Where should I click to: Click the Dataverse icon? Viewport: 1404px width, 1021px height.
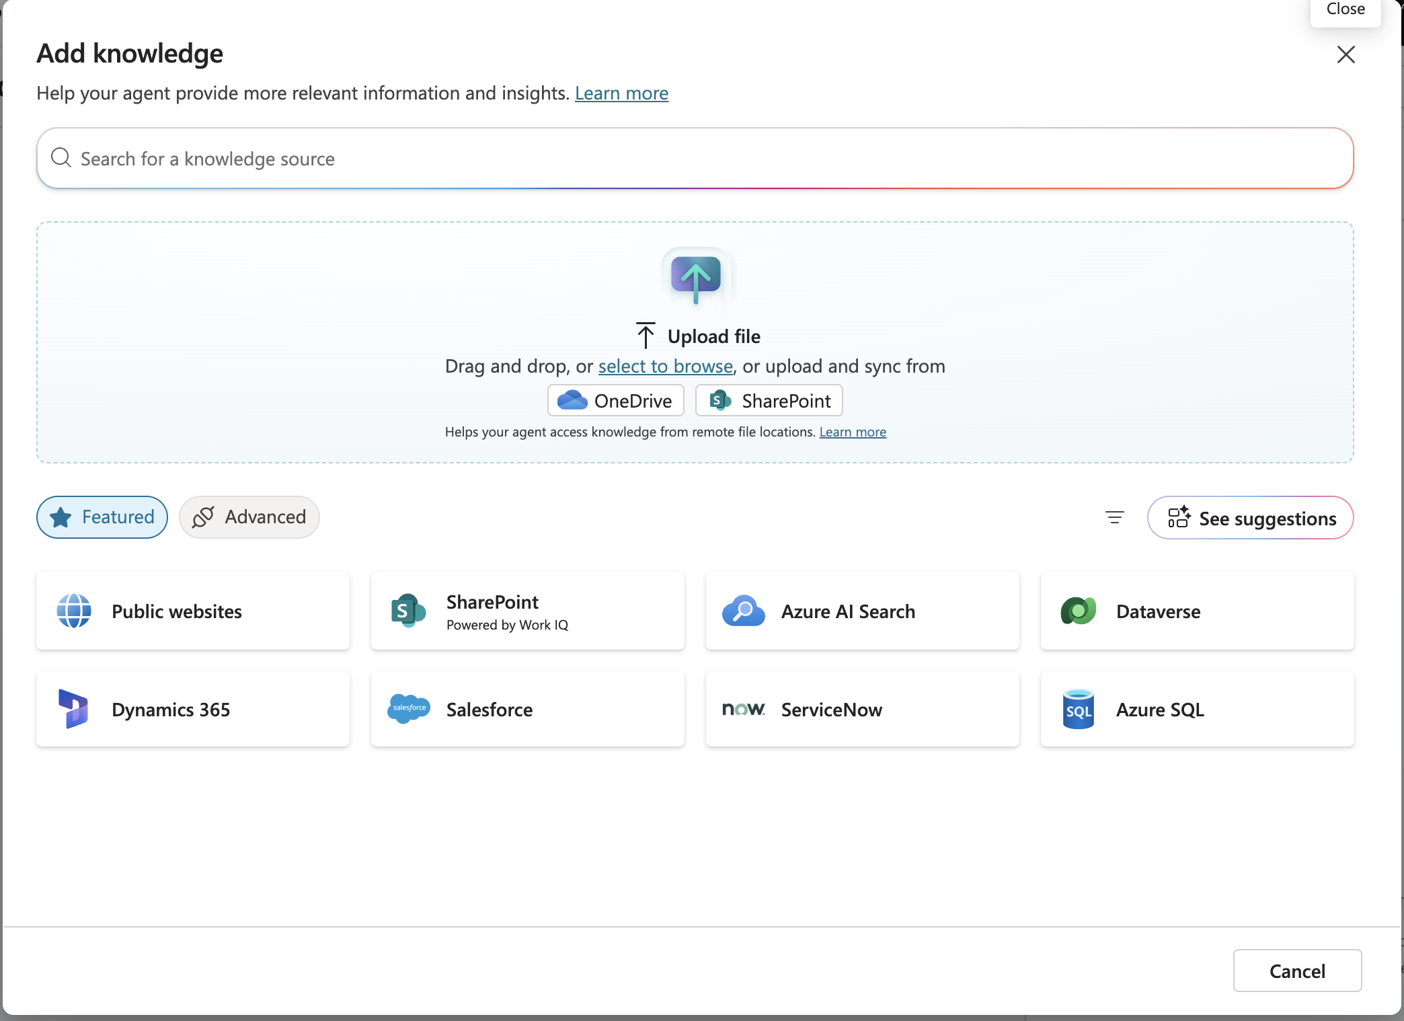[x=1078, y=611]
